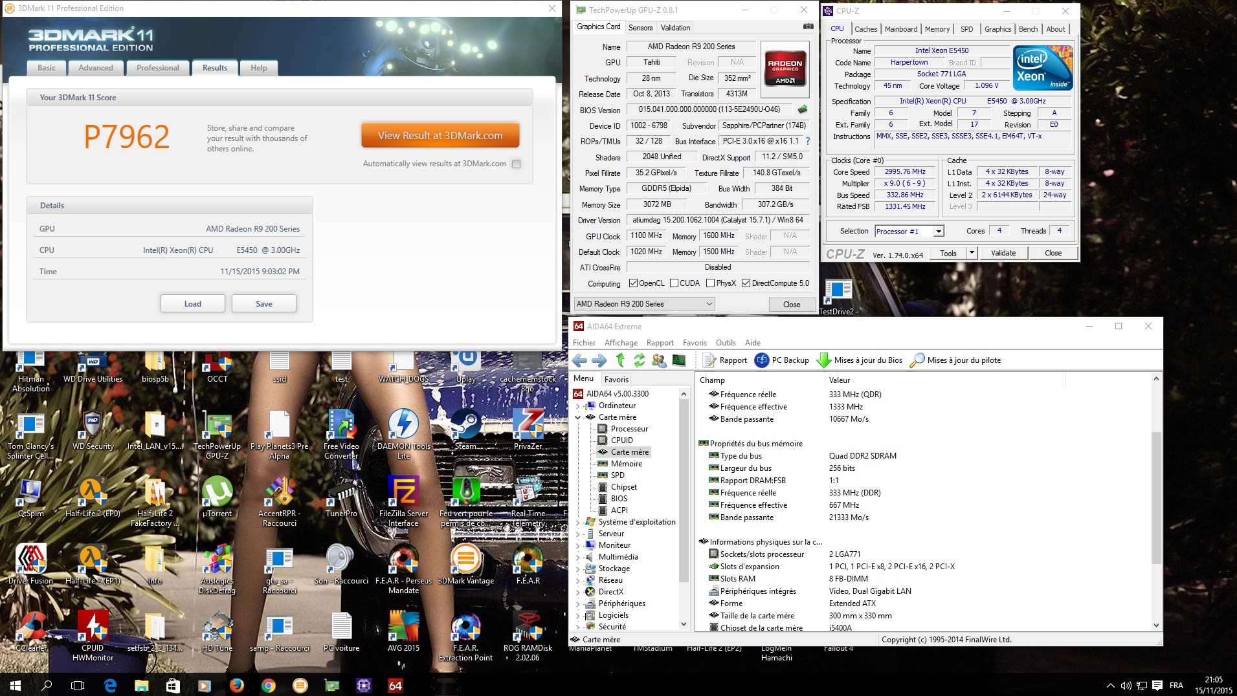Expand DirectX node in AIDA64 tree
Viewport: 1237px width, 696px height.
pos(577,593)
